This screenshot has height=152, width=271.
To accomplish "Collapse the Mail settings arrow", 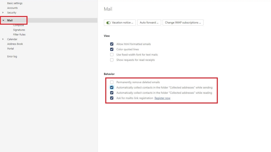I will (x=3, y=20).
